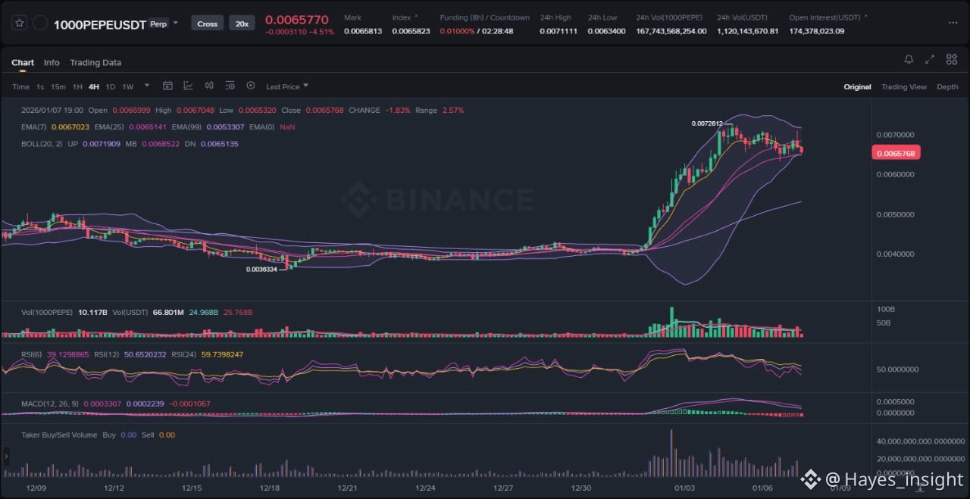Click the 12/24 date on time axis
Screen dimensions: 970x499
(x=425, y=488)
